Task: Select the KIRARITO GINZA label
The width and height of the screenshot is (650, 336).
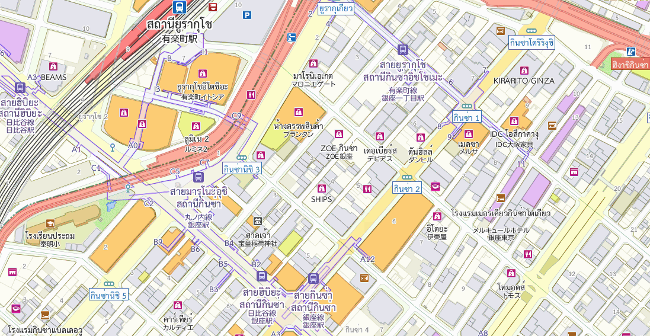Action: pos(524,81)
